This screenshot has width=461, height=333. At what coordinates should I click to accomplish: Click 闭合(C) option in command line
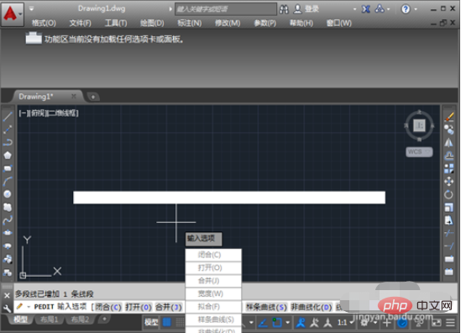(108, 307)
